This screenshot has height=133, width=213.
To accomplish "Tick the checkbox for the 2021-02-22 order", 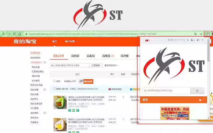I will tap(54, 89).
